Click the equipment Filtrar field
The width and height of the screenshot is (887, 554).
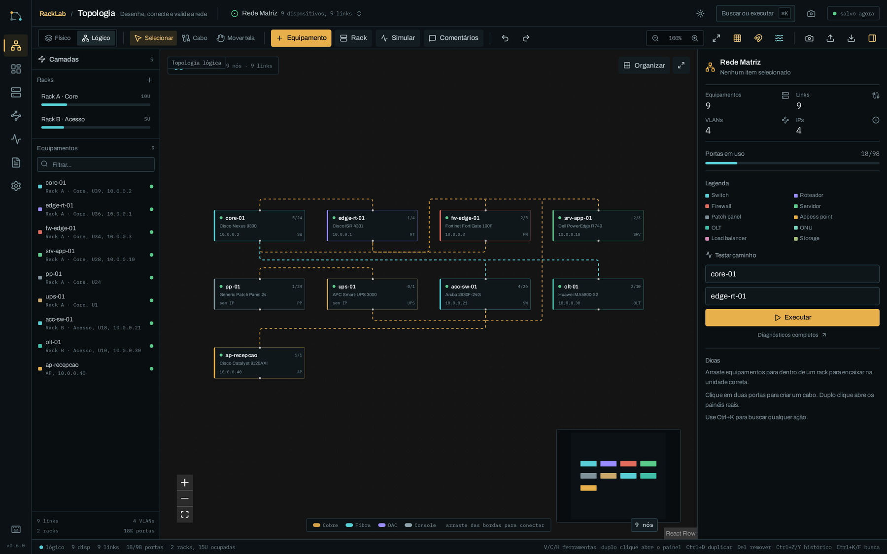coord(96,164)
